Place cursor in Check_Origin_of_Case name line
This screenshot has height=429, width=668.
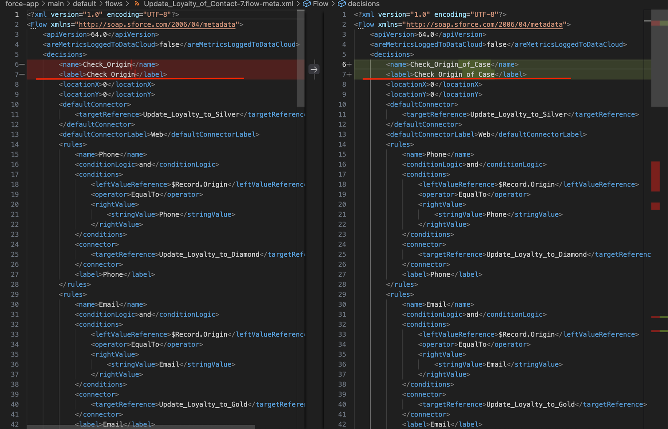tap(450, 64)
